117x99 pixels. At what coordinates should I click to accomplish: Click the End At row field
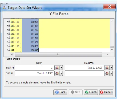(x=35, y=73)
